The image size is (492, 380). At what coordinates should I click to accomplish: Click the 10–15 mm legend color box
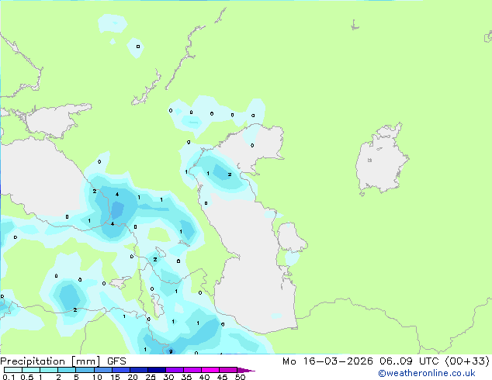103,370
